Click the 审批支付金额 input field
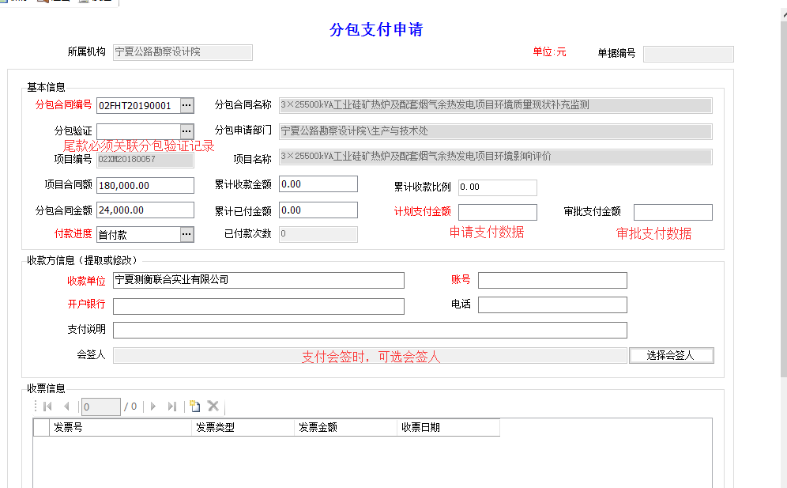 pyautogui.click(x=673, y=212)
